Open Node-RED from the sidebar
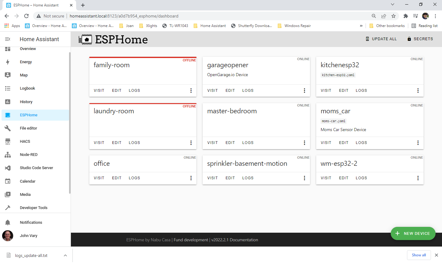Image resolution: width=442 pixels, height=264 pixels. pyautogui.click(x=8, y=154)
